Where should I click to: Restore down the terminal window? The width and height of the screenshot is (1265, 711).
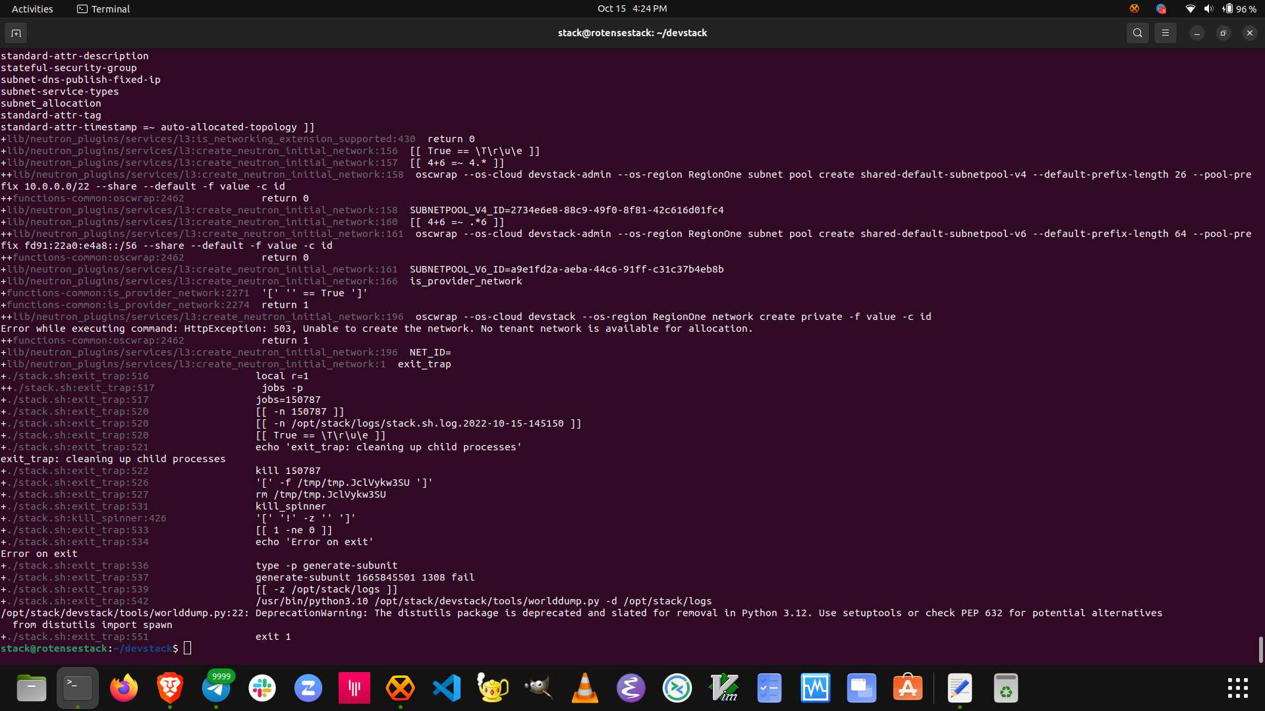point(1223,33)
